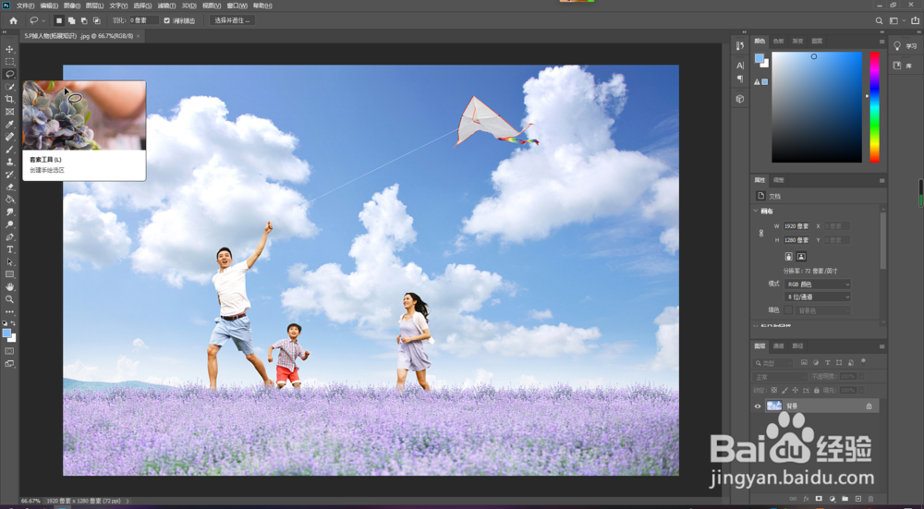924x509 pixels.
Task: Select the Add to selection mode button
Action: (71, 20)
